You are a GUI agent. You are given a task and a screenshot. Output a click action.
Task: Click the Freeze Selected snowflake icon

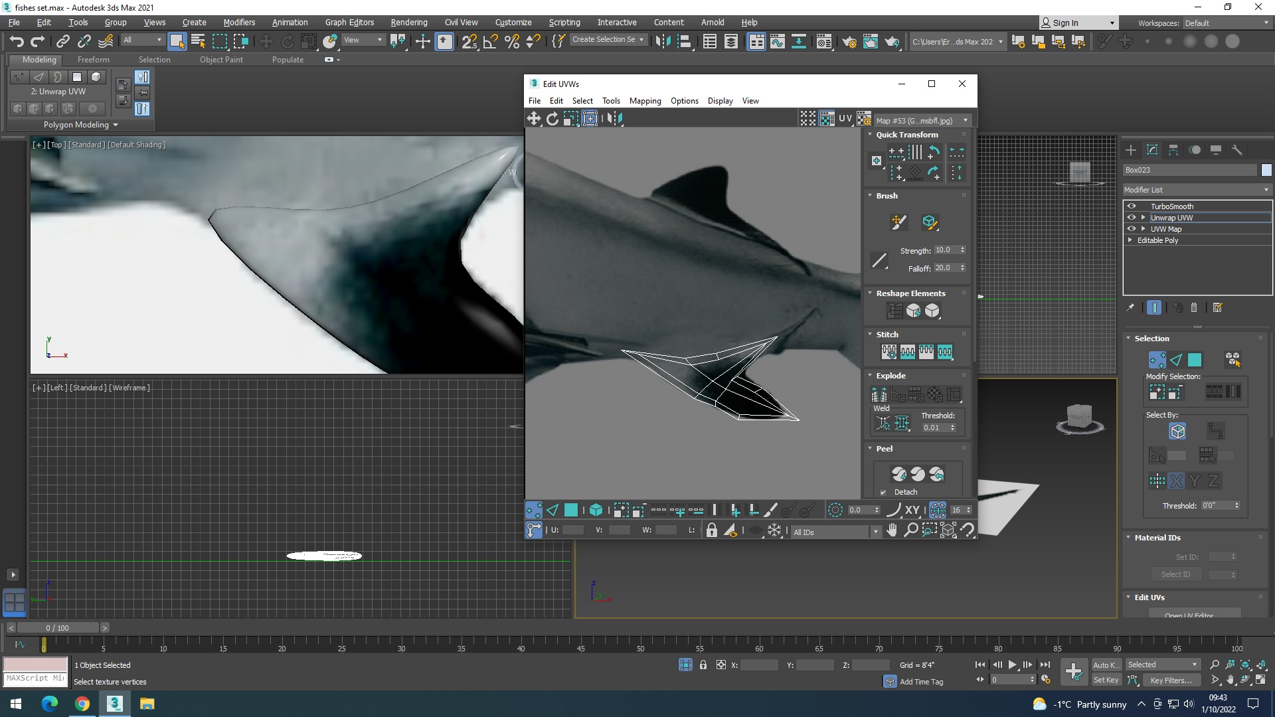coord(774,530)
